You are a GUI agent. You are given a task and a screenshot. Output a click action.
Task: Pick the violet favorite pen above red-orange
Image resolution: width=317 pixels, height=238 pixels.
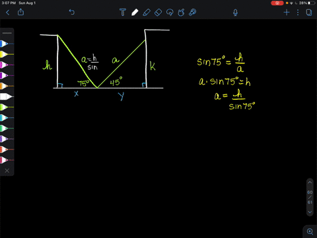7,139
